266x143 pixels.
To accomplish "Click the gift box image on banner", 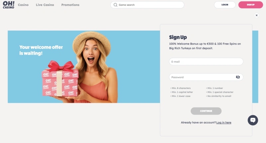I will 60,79.
